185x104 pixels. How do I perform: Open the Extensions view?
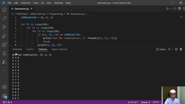[4, 44]
